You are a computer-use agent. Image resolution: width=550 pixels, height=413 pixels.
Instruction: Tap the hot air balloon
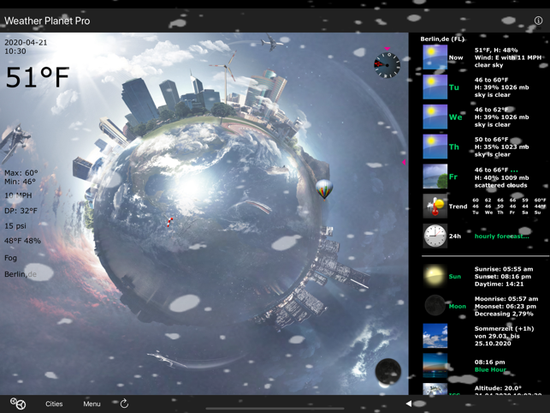click(324, 189)
